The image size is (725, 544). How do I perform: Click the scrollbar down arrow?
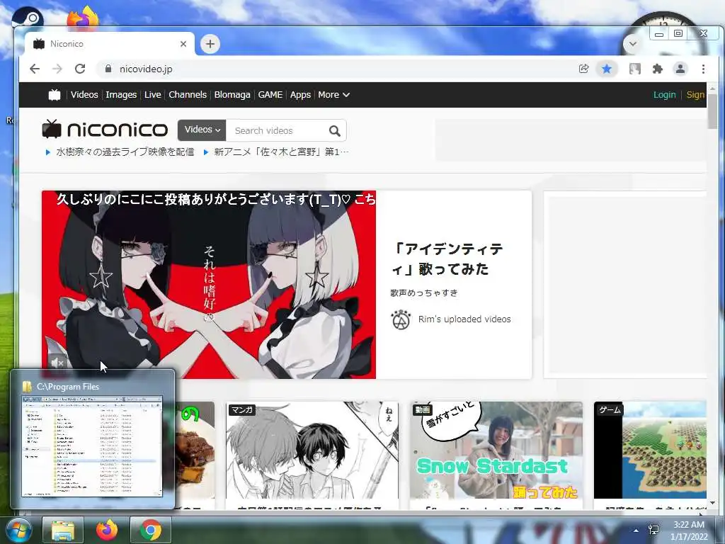click(x=712, y=503)
